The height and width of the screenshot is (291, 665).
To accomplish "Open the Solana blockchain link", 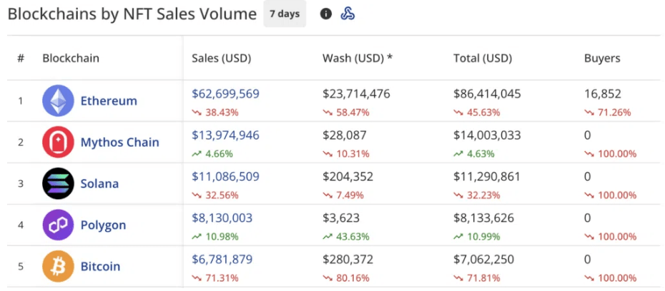I will coord(99,183).
